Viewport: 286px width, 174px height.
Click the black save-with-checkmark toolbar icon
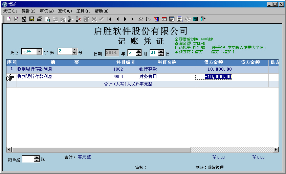[24, 19]
